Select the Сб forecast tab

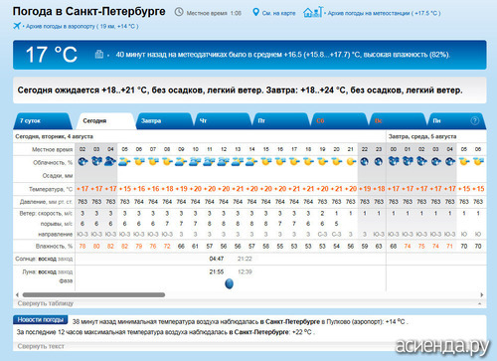coord(339,120)
